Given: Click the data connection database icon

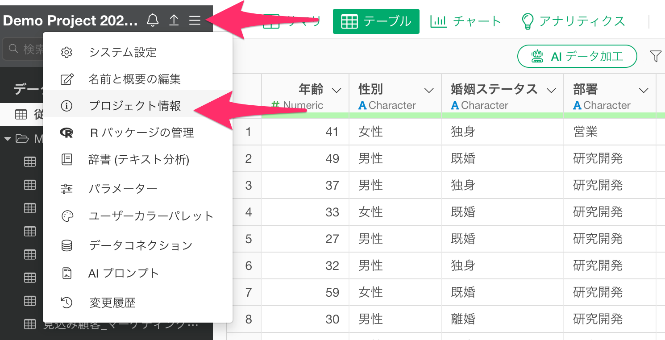Looking at the screenshot, I should coord(66,245).
